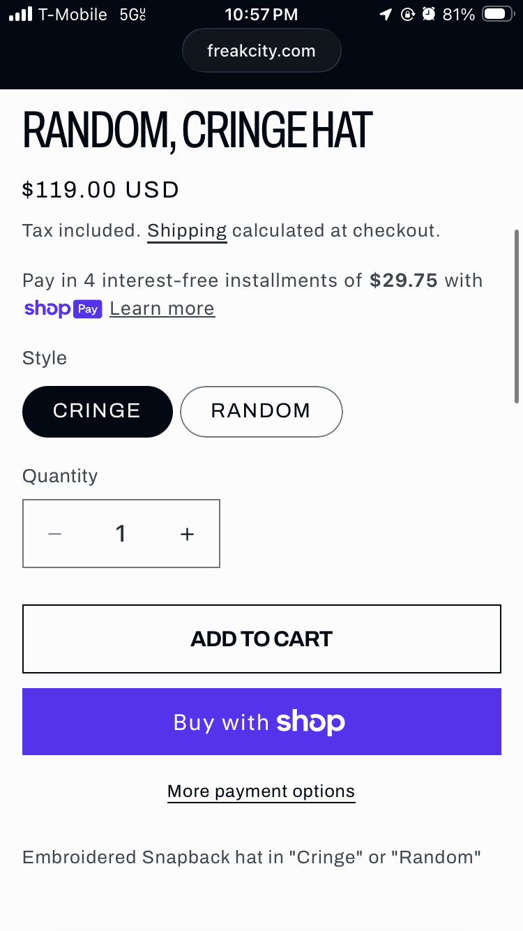Screen dimensions: 523x931
Task: Decrease quantity with the minus icon
Action: pos(55,534)
